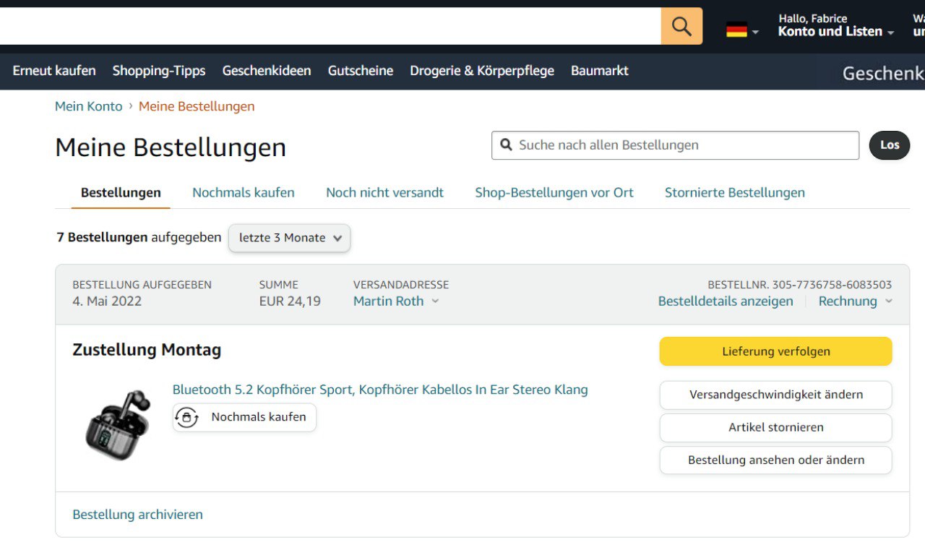
Task: Expand the Rechnung invoice dropdown
Action: 854,301
